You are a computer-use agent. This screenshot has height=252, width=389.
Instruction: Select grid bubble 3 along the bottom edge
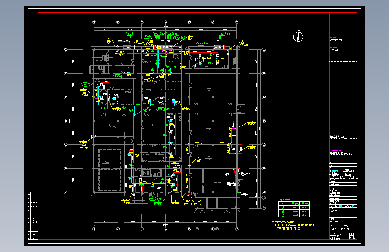[x=142, y=229]
